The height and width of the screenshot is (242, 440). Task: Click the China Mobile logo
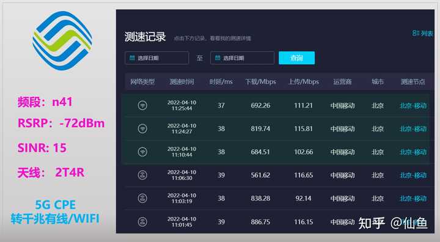(x=62, y=40)
